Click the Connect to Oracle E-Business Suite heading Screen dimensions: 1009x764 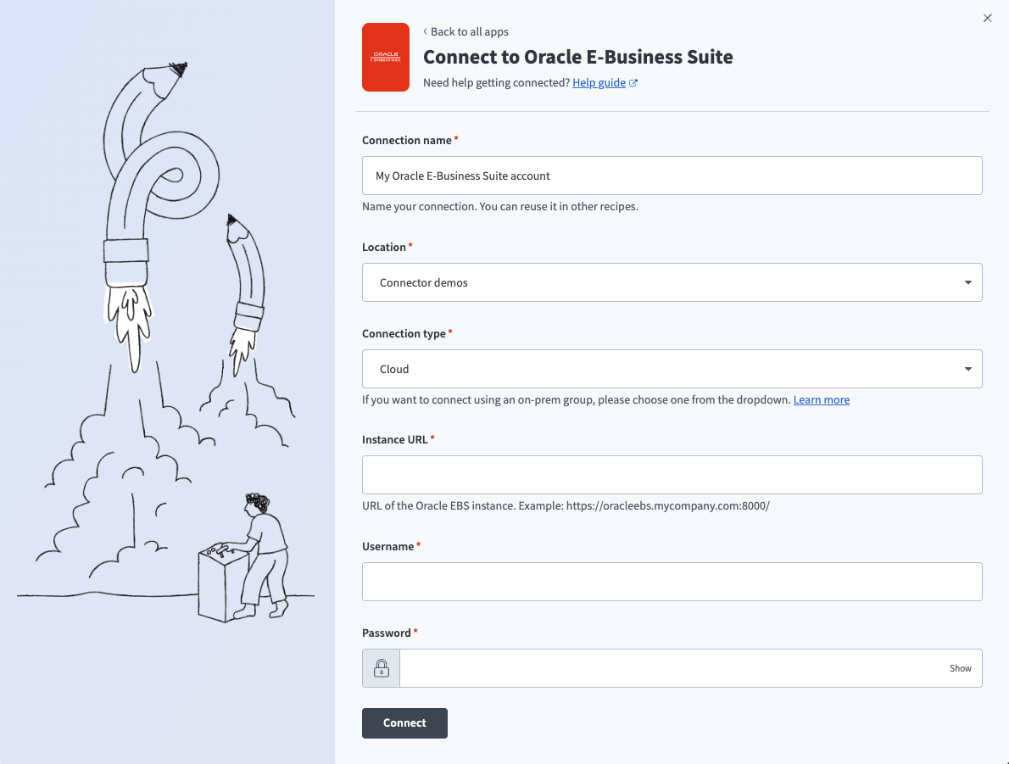577,57
